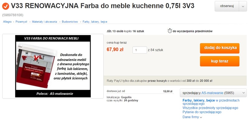This screenshot has height=120, width=249.
Task: Click Pytanie do sprzedającego link
Action: point(202,112)
